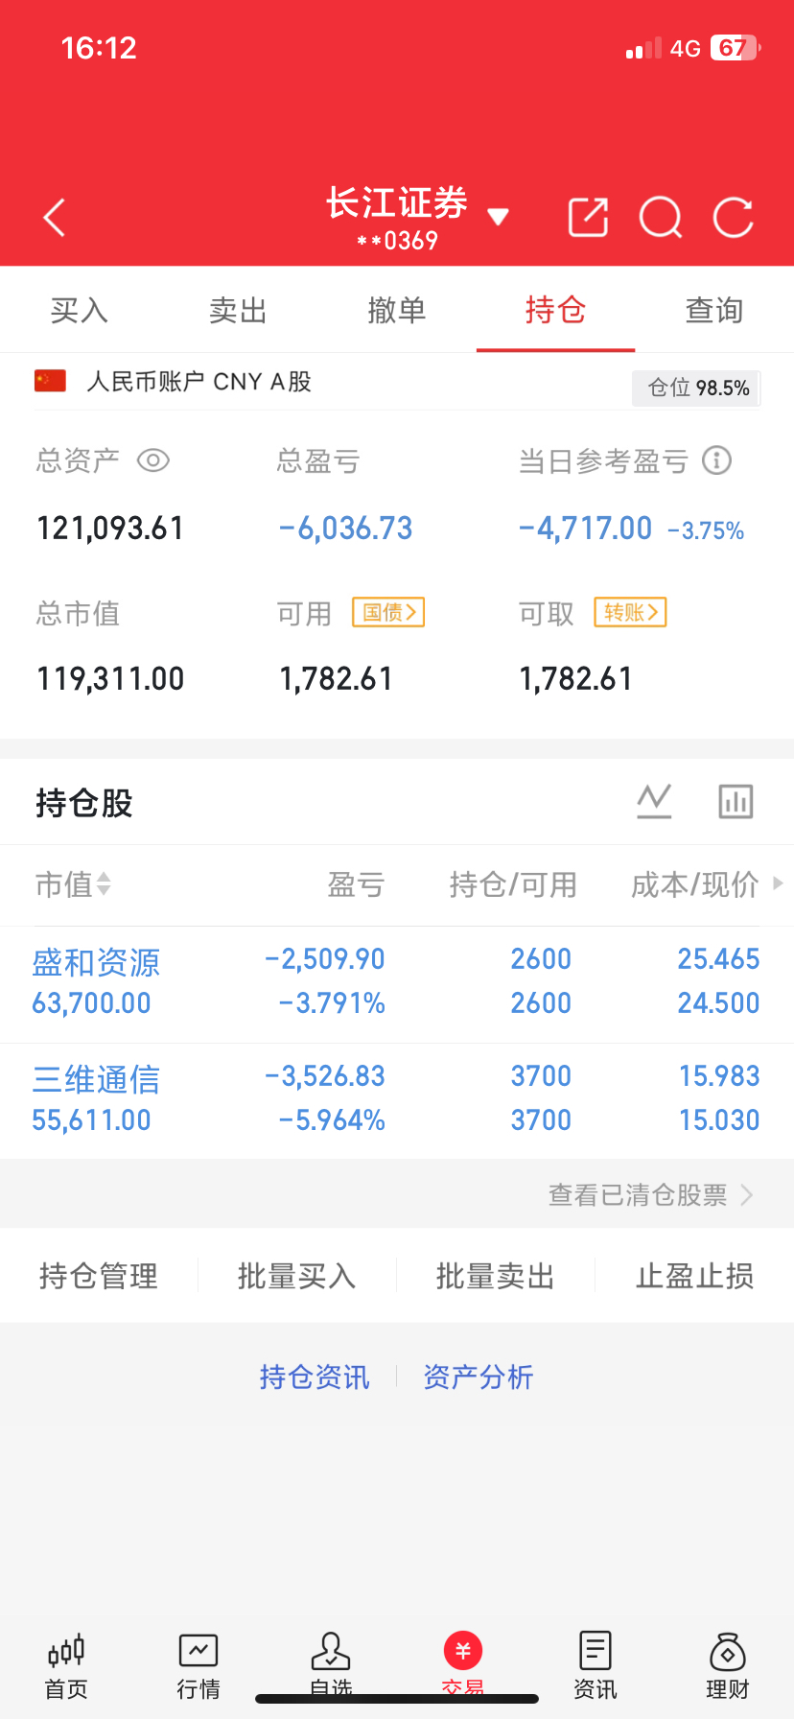This screenshot has width=794, height=1719.
Task: Open the bar chart icon in 持仓股
Action: pos(736,801)
